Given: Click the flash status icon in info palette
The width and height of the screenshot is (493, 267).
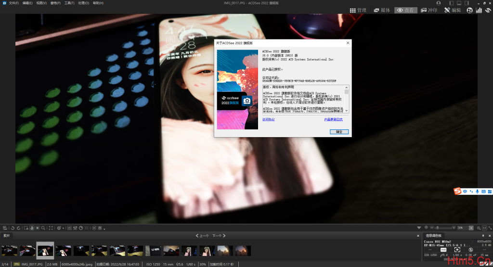Looking at the screenshot, I should click(x=471, y=250).
